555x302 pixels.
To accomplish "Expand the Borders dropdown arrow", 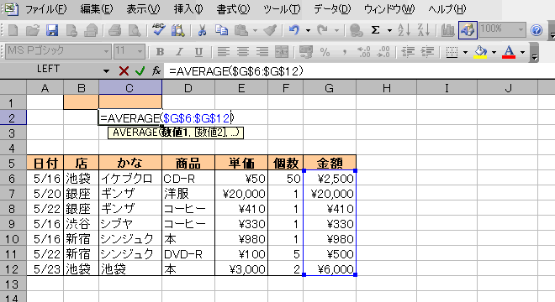I will click(465, 52).
